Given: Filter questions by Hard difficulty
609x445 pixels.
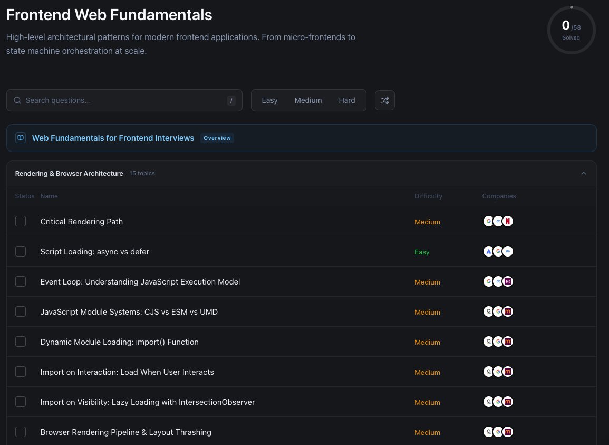Looking at the screenshot, I should click(x=347, y=100).
